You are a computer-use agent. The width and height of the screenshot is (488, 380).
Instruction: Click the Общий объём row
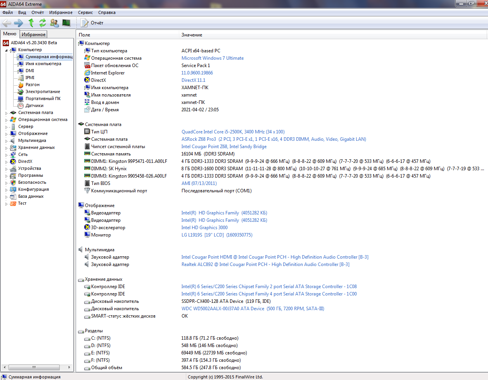coord(281,368)
